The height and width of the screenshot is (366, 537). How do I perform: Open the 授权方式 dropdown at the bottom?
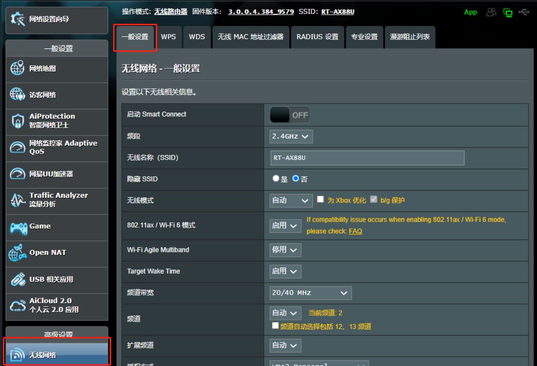[x=319, y=363]
